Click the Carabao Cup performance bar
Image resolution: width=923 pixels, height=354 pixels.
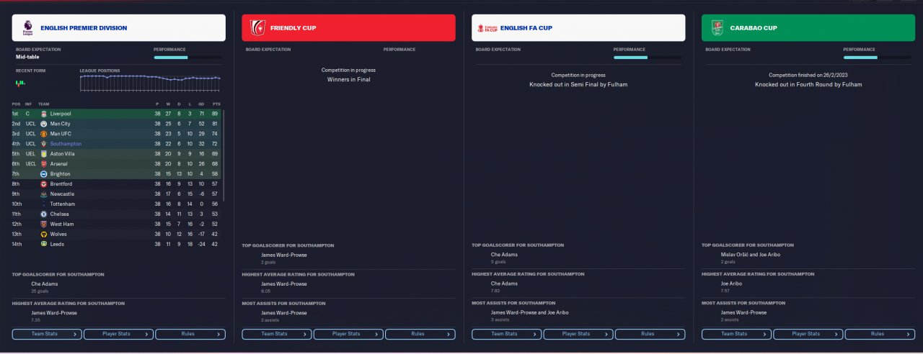coord(878,57)
